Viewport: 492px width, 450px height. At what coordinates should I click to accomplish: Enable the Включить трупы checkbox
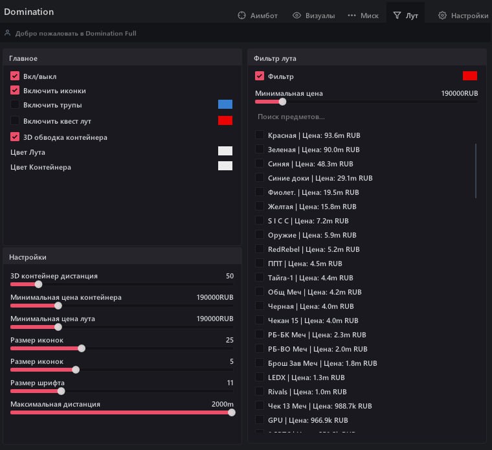click(x=16, y=105)
